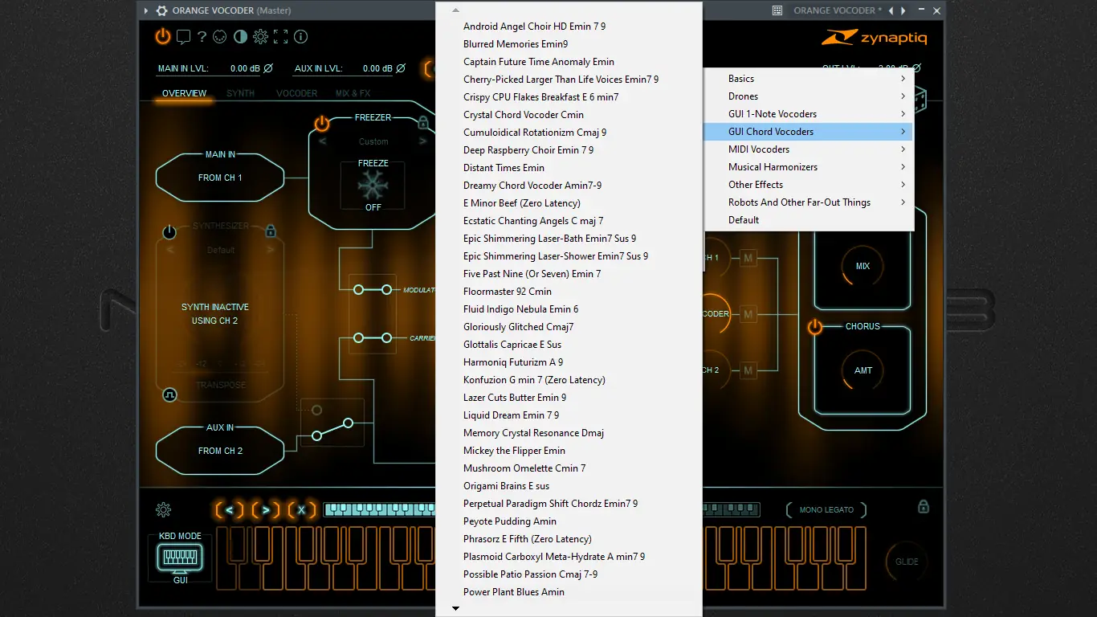The height and width of the screenshot is (617, 1097).
Task: Select the Crystal Chord Vocoder Cmin preset
Action: click(525, 114)
